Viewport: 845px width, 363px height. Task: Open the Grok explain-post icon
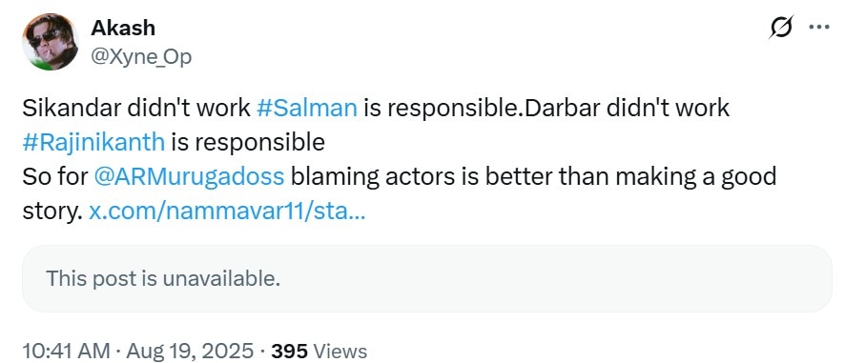click(x=781, y=27)
